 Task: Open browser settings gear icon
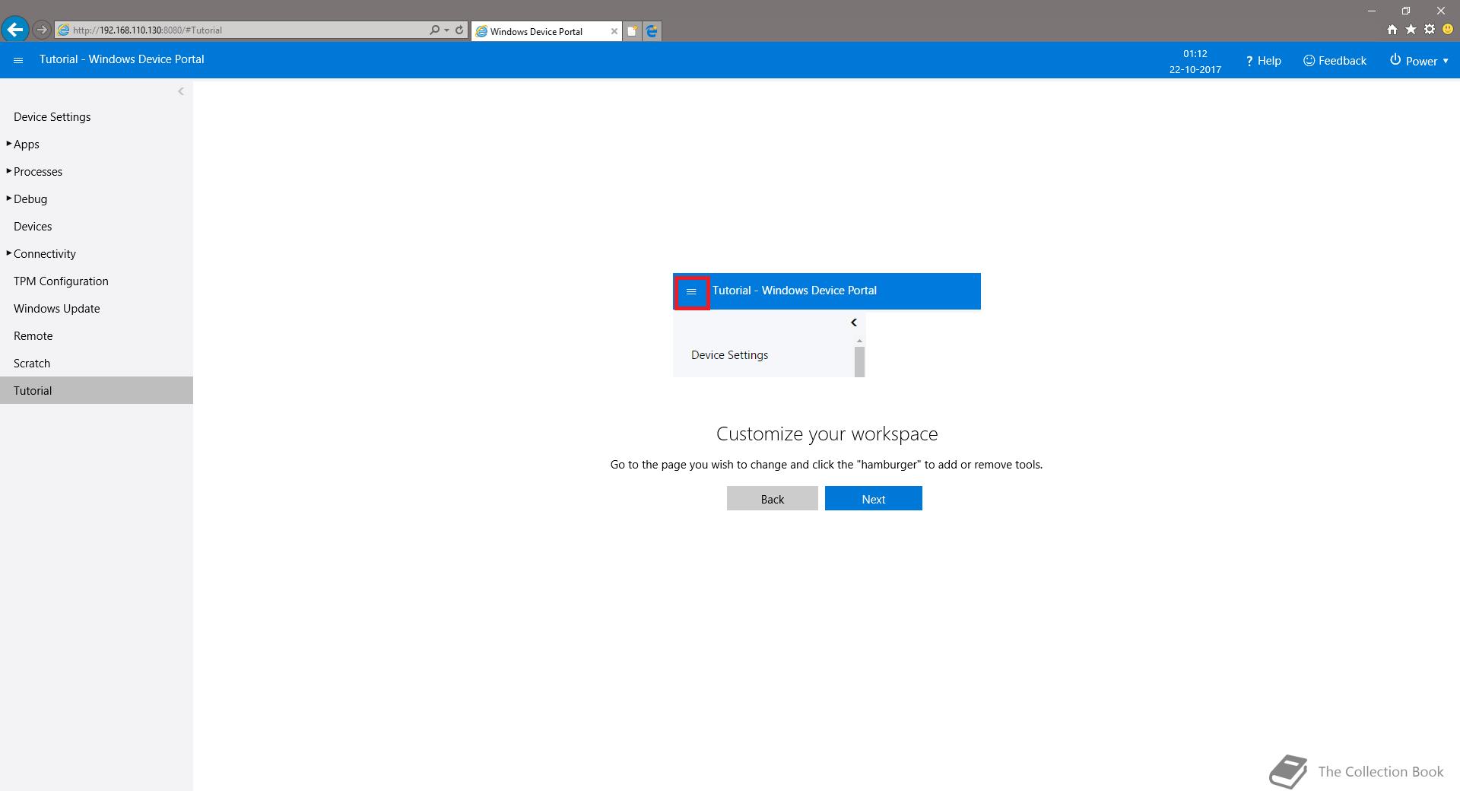coord(1430,30)
